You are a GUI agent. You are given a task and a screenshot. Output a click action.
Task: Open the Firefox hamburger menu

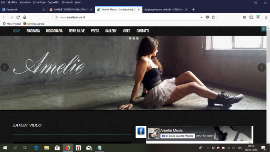(266, 17)
